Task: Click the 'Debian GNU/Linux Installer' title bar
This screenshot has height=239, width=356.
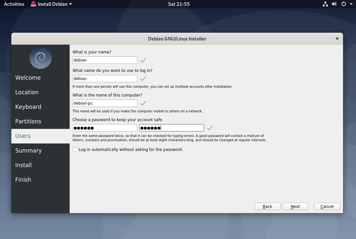Action: pos(177,39)
